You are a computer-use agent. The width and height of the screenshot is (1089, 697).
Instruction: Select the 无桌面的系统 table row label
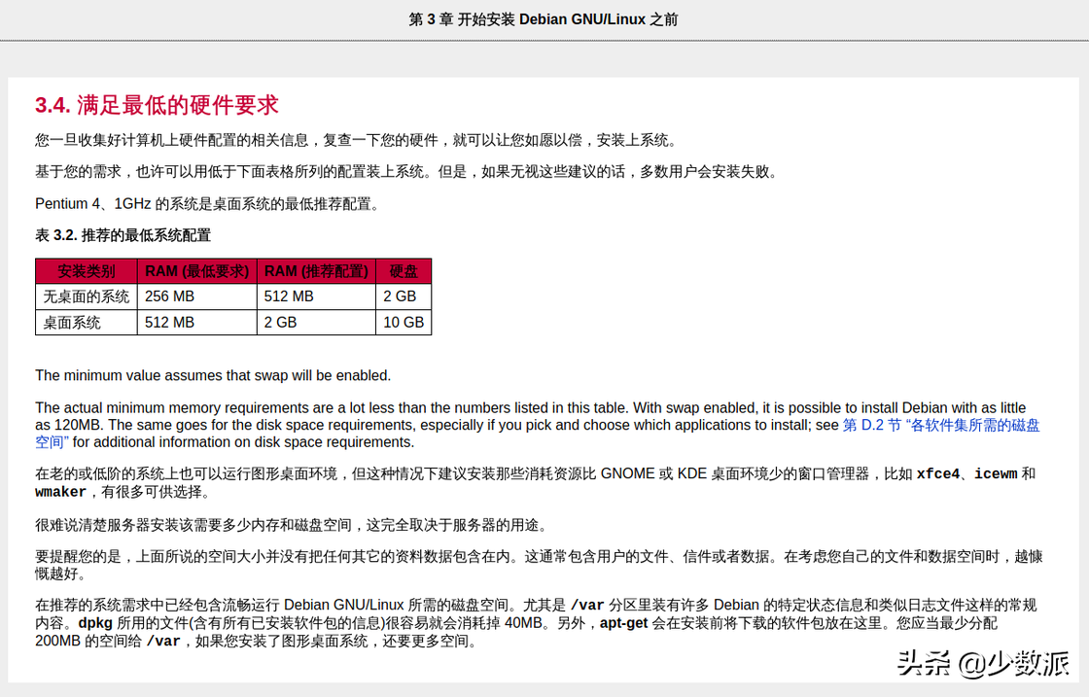[85, 296]
